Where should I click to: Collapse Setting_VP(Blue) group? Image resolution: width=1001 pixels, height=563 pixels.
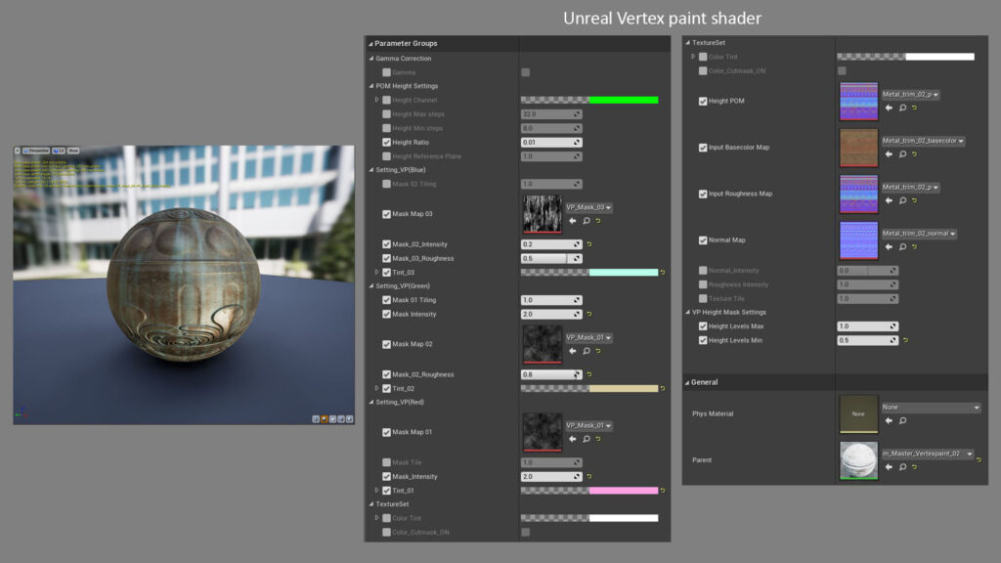click(x=371, y=170)
